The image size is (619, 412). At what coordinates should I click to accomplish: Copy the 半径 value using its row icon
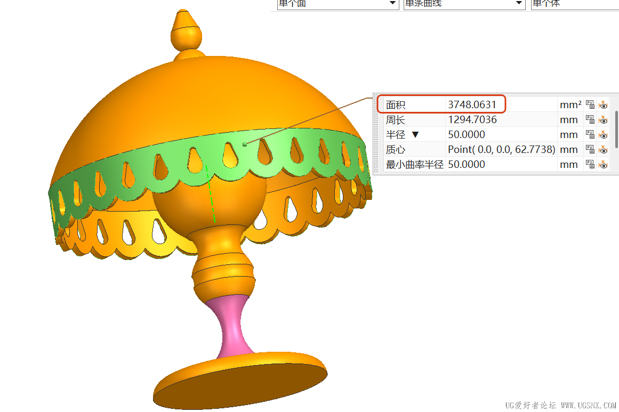click(590, 134)
